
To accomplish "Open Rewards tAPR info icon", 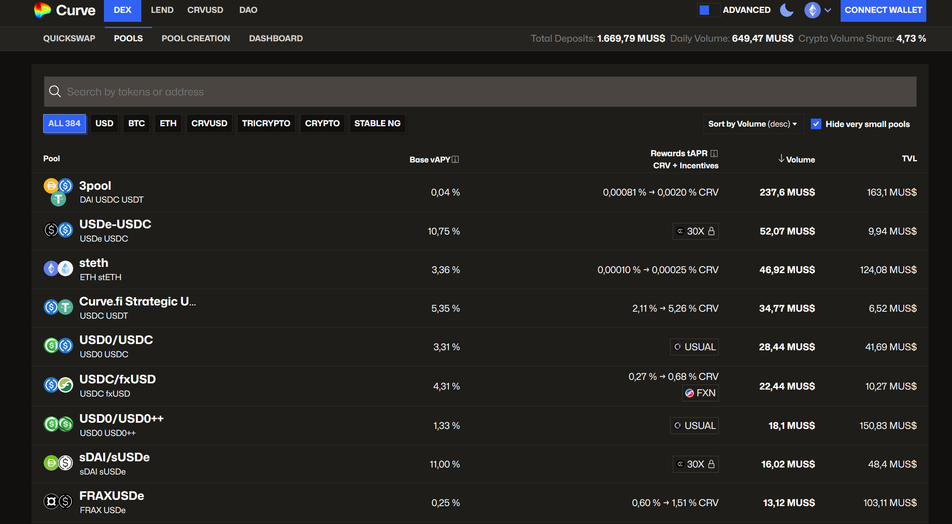I will [x=714, y=153].
